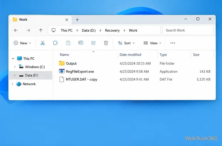Click the 143 KB size cell
Viewport: 222px width, 146px height.
(205, 72)
